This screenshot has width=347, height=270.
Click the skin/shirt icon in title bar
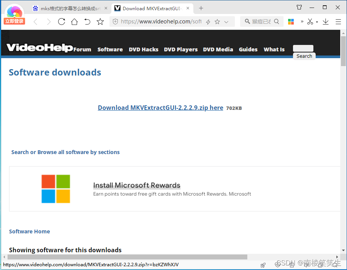(x=299, y=7)
